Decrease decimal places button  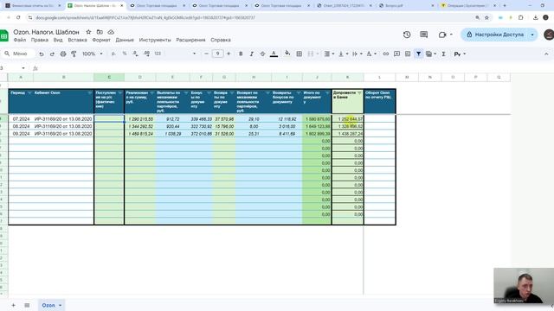tap(135, 54)
